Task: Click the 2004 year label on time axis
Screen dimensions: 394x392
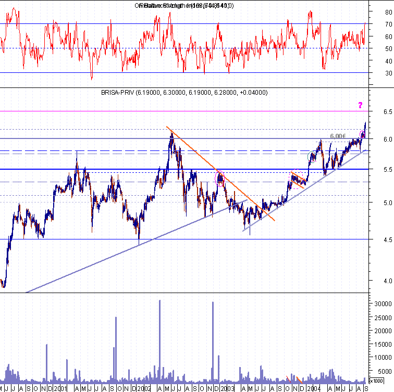Action: click(x=314, y=389)
